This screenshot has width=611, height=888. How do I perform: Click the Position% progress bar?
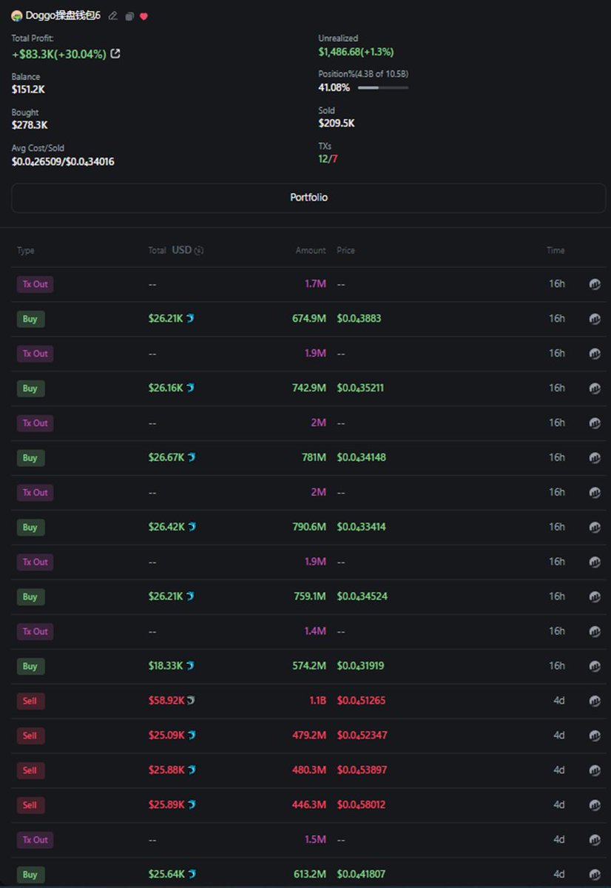coord(383,87)
